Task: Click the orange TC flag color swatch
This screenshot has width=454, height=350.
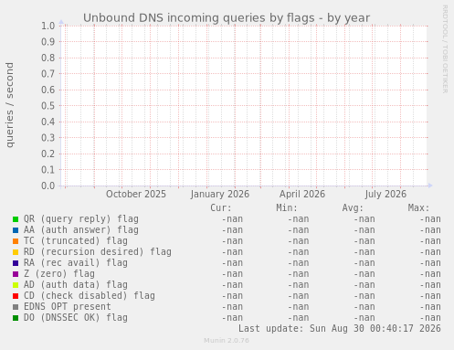Action: (x=16, y=241)
